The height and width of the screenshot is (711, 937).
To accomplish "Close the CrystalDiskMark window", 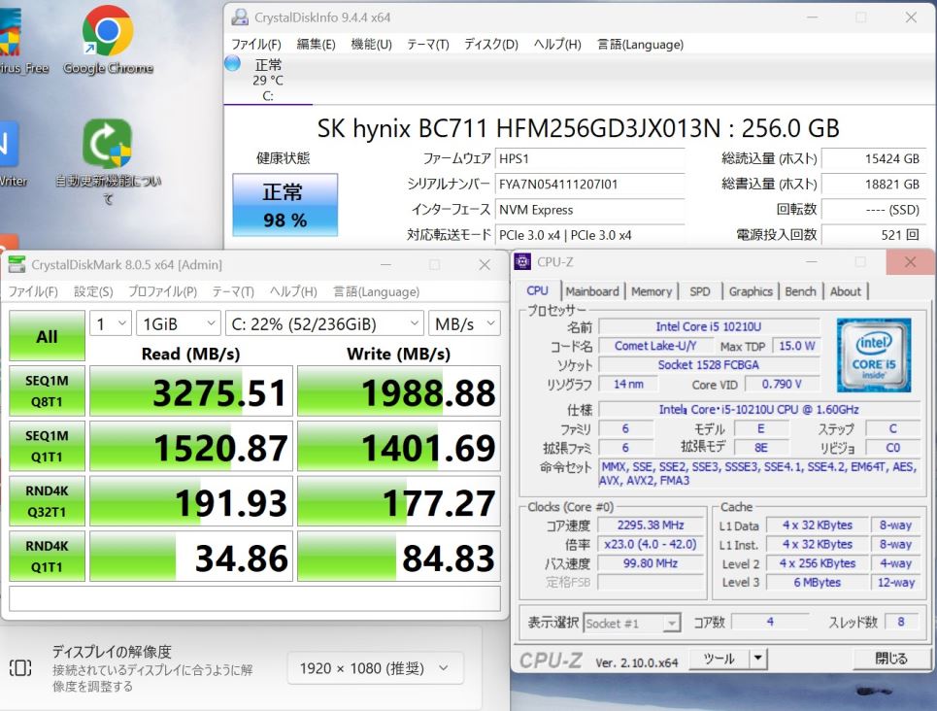I will 485,264.
